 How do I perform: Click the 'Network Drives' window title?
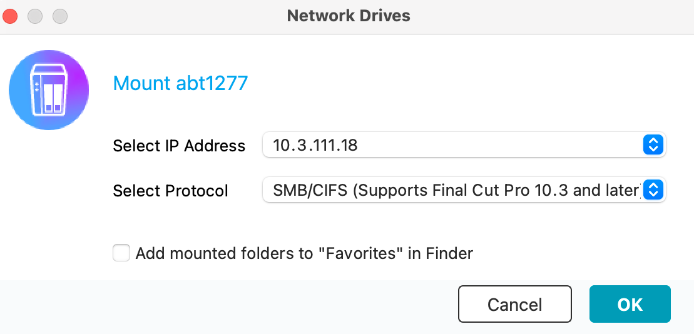[349, 16]
